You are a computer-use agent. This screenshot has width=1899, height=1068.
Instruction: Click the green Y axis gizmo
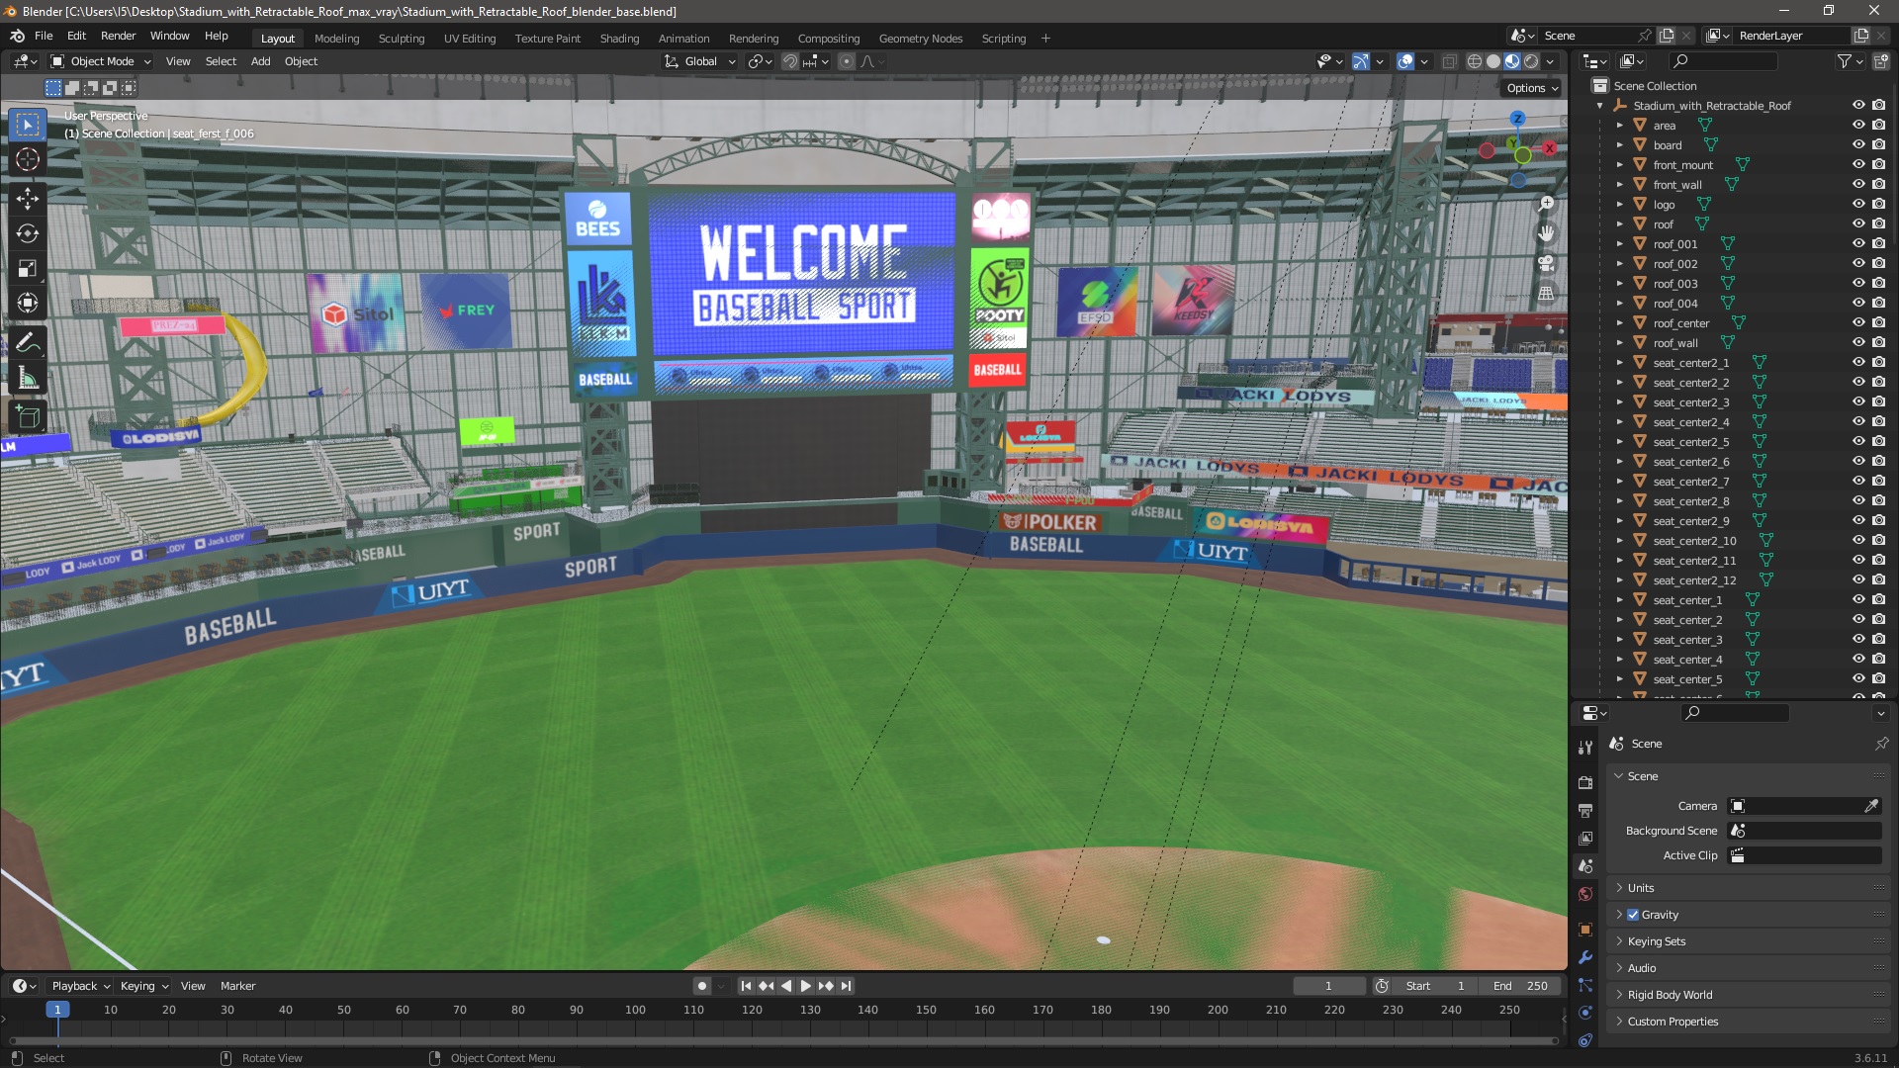pyautogui.click(x=1522, y=155)
